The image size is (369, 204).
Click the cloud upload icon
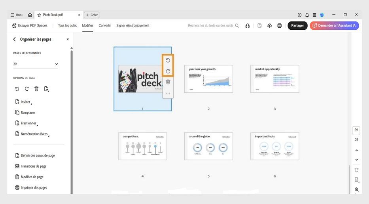tap(269, 26)
